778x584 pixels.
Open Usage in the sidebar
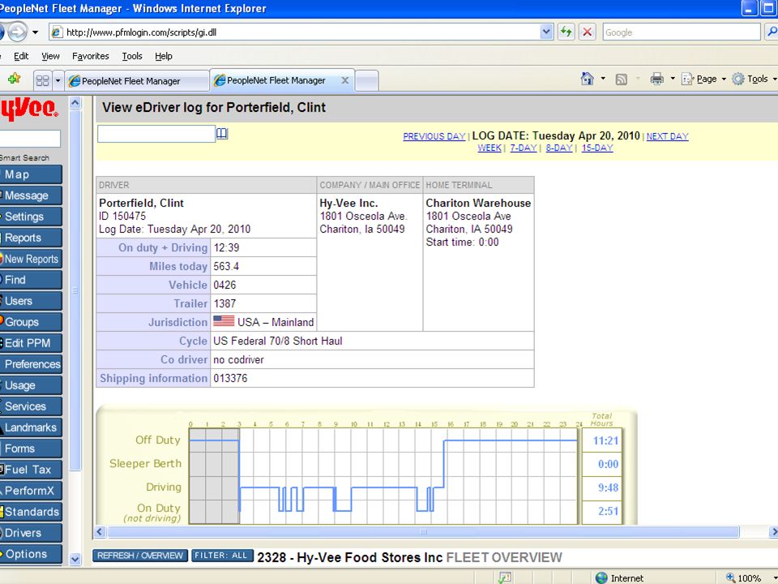[31, 385]
